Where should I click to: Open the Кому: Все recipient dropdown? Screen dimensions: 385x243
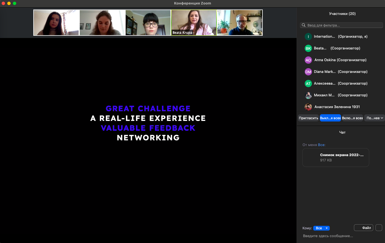point(321,228)
